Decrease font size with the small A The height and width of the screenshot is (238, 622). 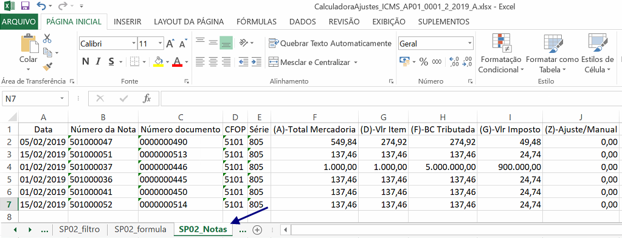pyautogui.click(x=183, y=44)
